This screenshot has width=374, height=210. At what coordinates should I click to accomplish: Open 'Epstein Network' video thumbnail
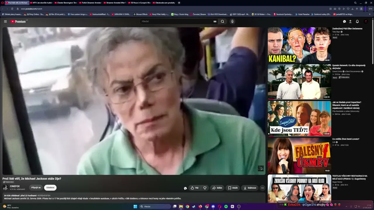299,82
